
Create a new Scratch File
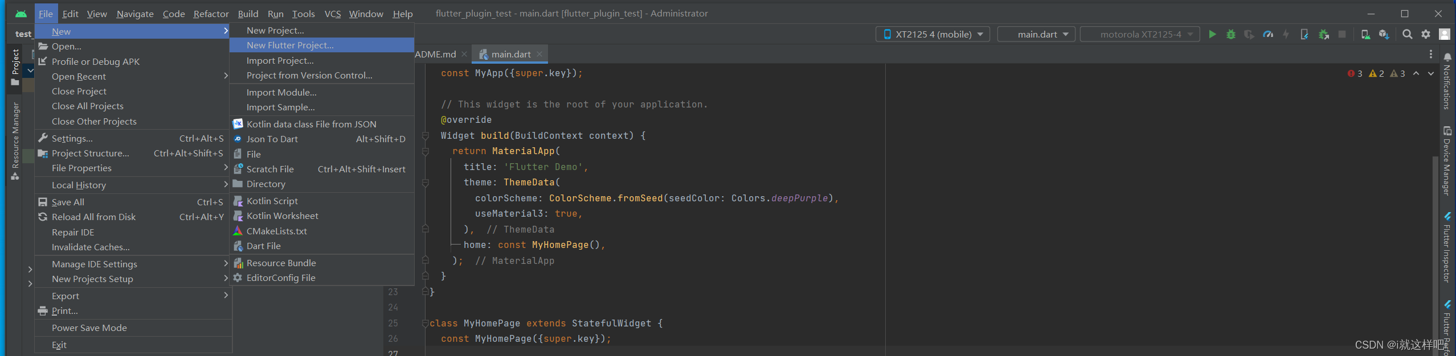pyautogui.click(x=322, y=169)
